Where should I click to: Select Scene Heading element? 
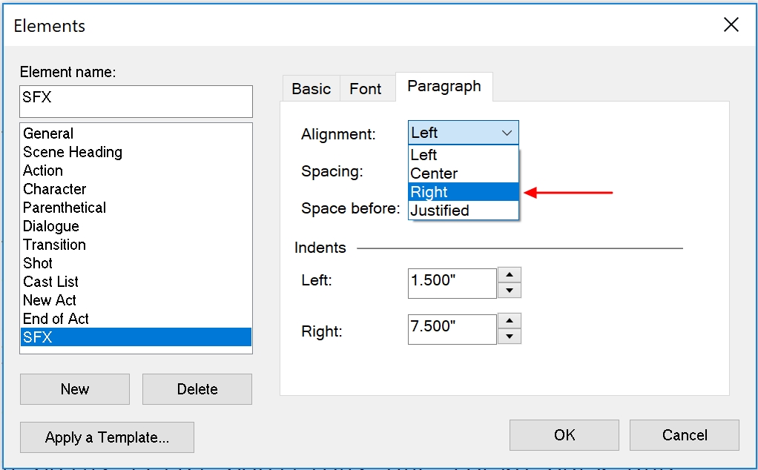tap(136, 152)
